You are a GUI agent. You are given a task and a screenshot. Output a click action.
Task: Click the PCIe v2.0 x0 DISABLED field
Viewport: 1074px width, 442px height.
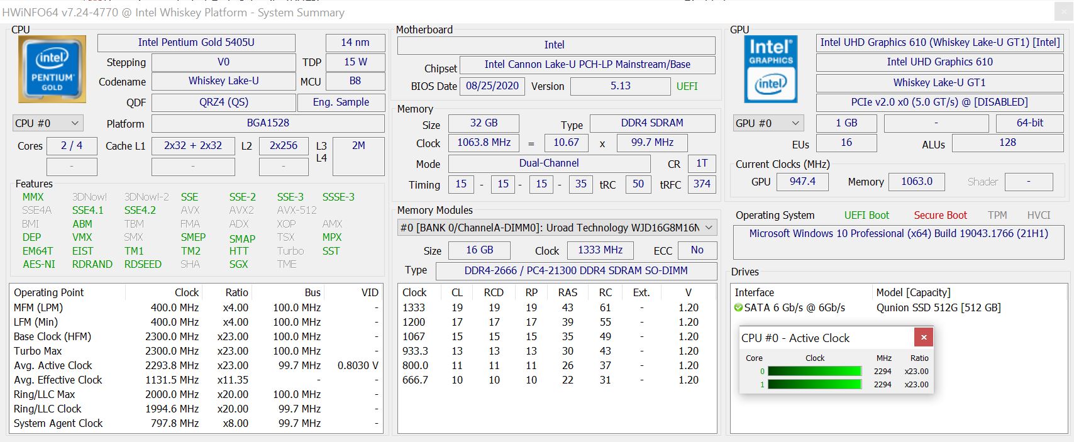tap(939, 102)
